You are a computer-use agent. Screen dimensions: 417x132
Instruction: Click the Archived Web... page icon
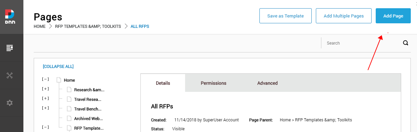pyautogui.click(x=69, y=119)
